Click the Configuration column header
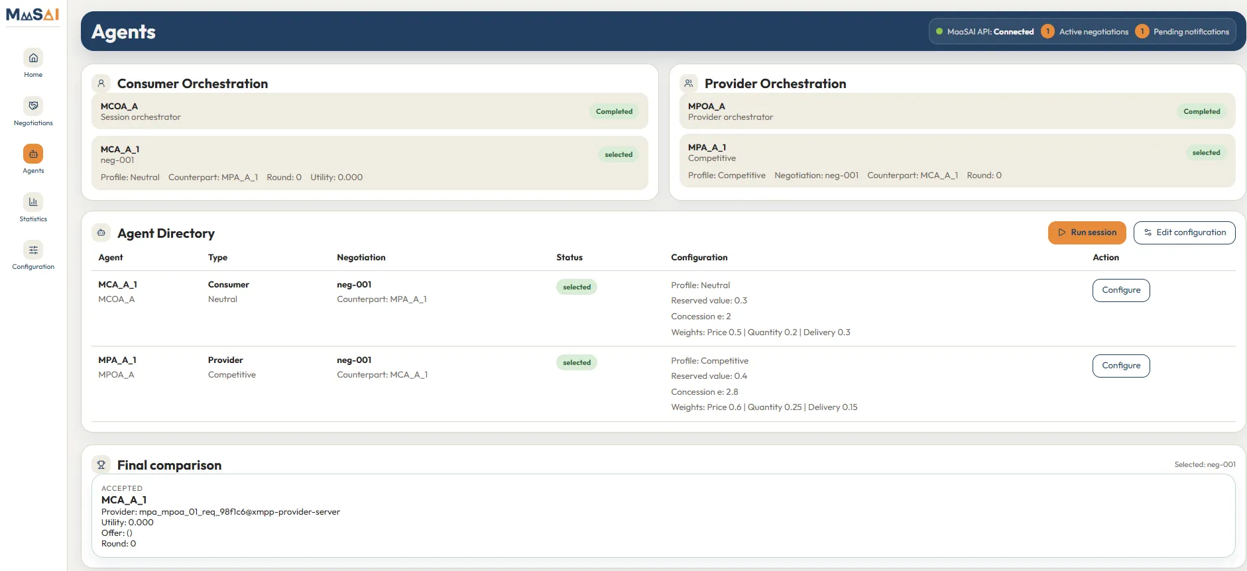Image resolution: width=1247 pixels, height=571 pixels. (x=699, y=258)
